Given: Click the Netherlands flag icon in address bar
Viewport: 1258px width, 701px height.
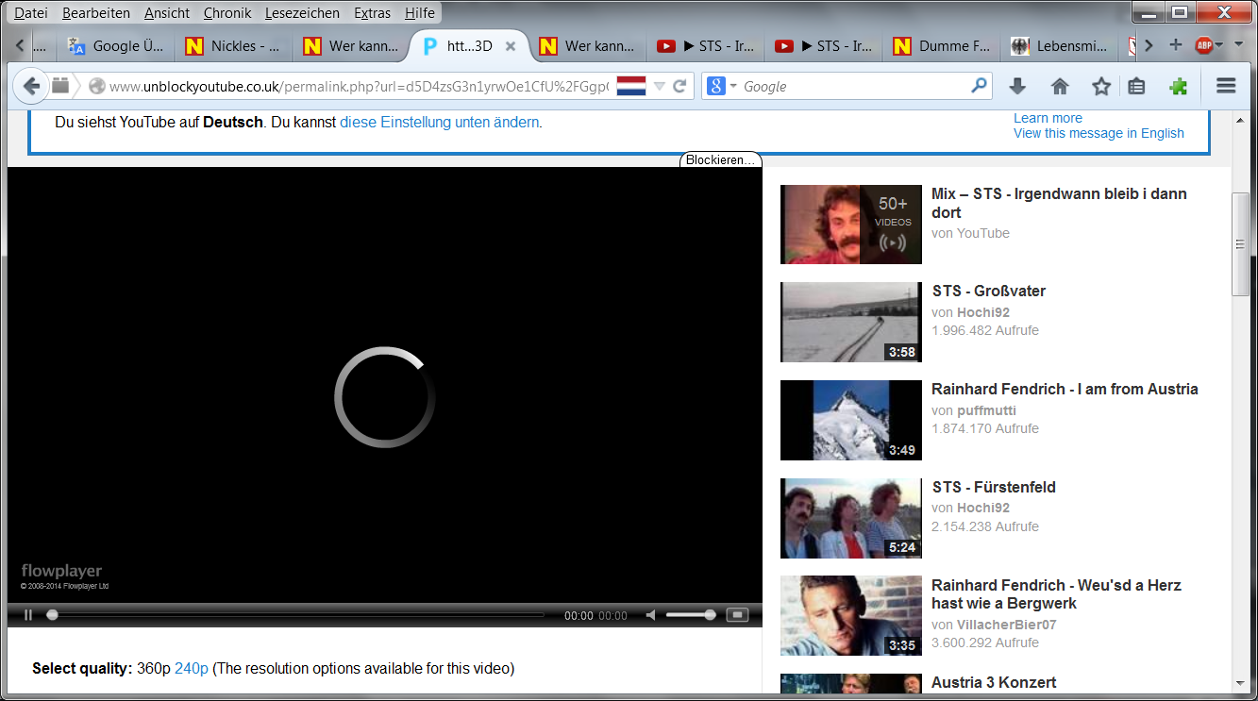Looking at the screenshot, I should (x=630, y=86).
